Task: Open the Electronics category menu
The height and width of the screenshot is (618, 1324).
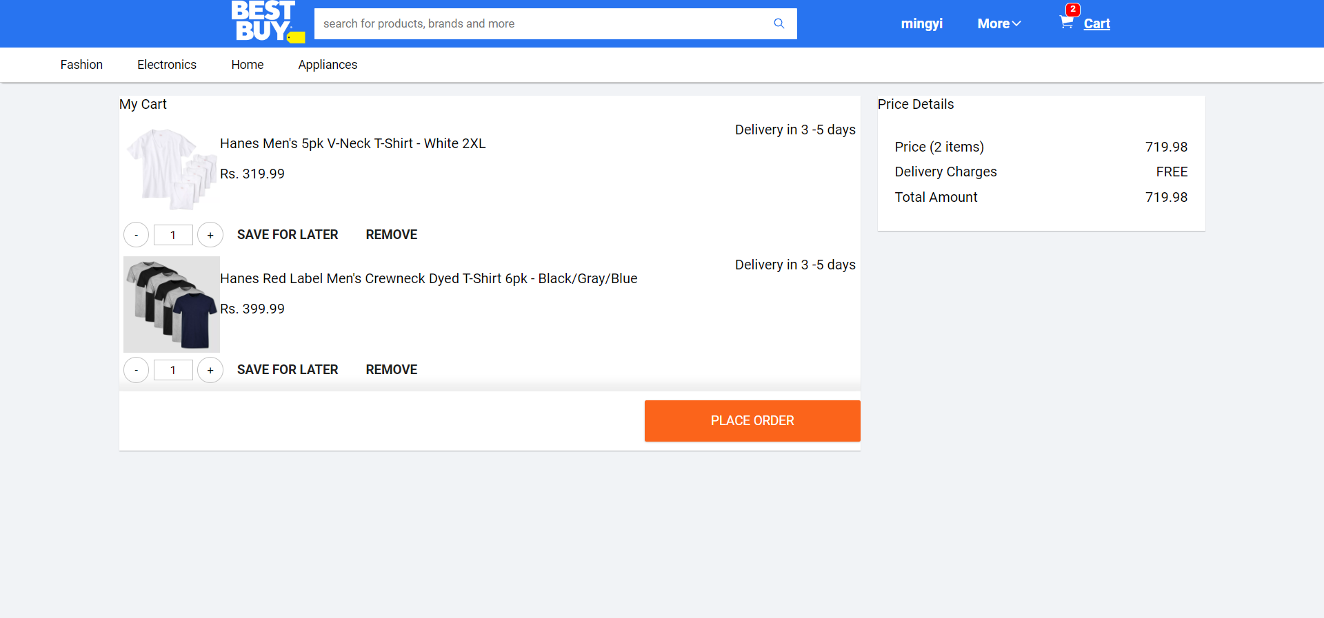Action: click(167, 65)
